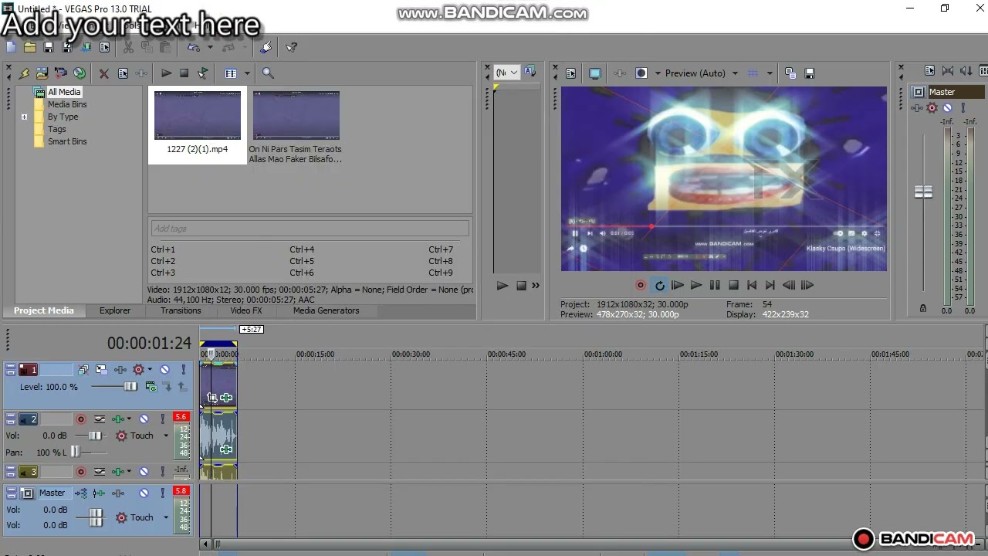Screen dimensions: 988x556
Task: Step preview to the next frame
Action: click(x=807, y=286)
